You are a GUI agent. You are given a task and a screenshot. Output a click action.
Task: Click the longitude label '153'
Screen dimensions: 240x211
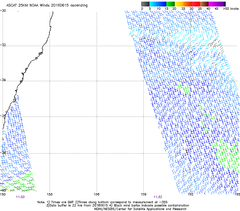click(50, 194)
